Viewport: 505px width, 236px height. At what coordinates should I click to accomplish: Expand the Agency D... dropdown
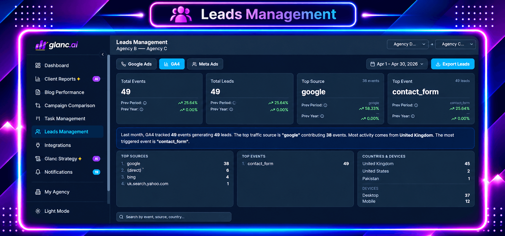(408, 44)
